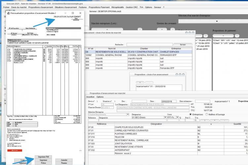This screenshot has width=248, height=165.
Task: Click add button under Gestion des avenants
Action: 162,29
